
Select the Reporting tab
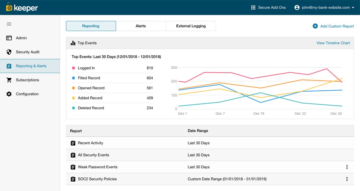(x=91, y=26)
